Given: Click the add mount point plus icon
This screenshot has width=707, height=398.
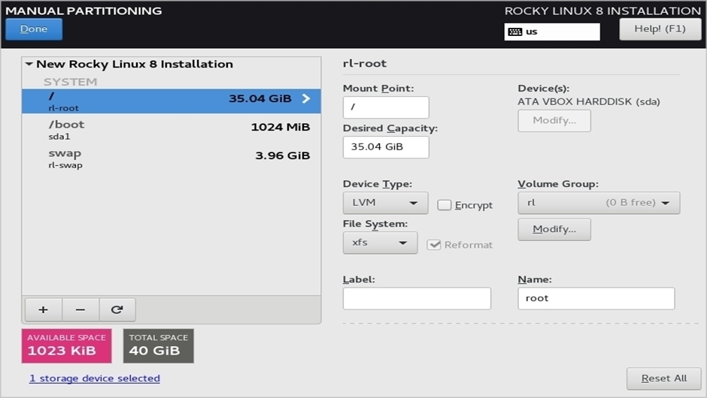Looking at the screenshot, I should coord(44,309).
